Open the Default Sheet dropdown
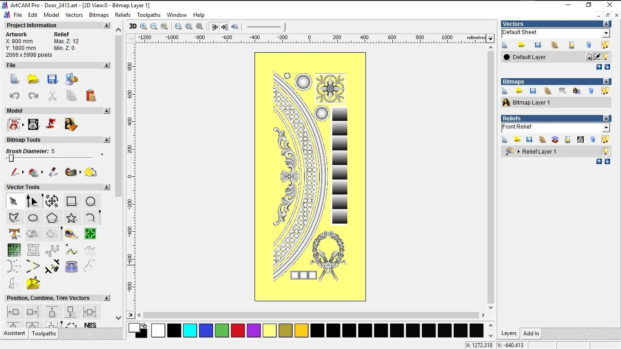The width and height of the screenshot is (621, 349). [x=606, y=33]
